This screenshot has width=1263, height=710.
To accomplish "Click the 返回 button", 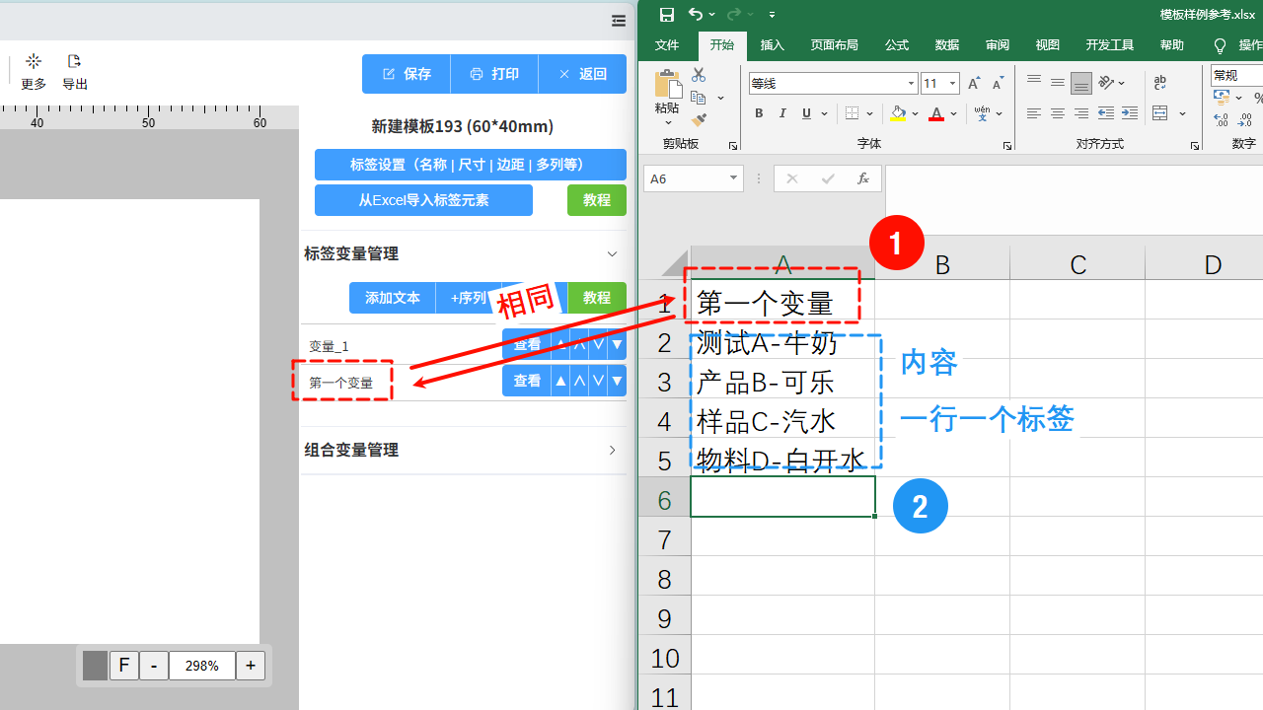I will [582, 74].
